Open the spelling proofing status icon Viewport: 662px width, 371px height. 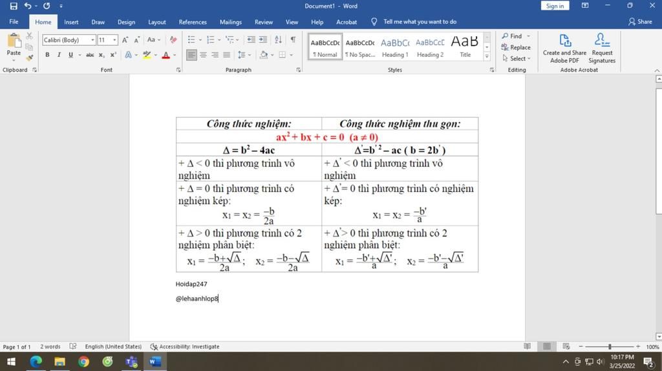coord(72,346)
